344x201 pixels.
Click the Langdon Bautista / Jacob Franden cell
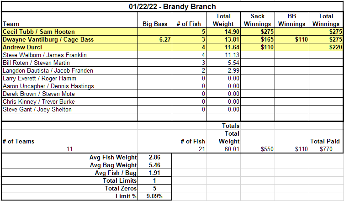click(70, 70)
